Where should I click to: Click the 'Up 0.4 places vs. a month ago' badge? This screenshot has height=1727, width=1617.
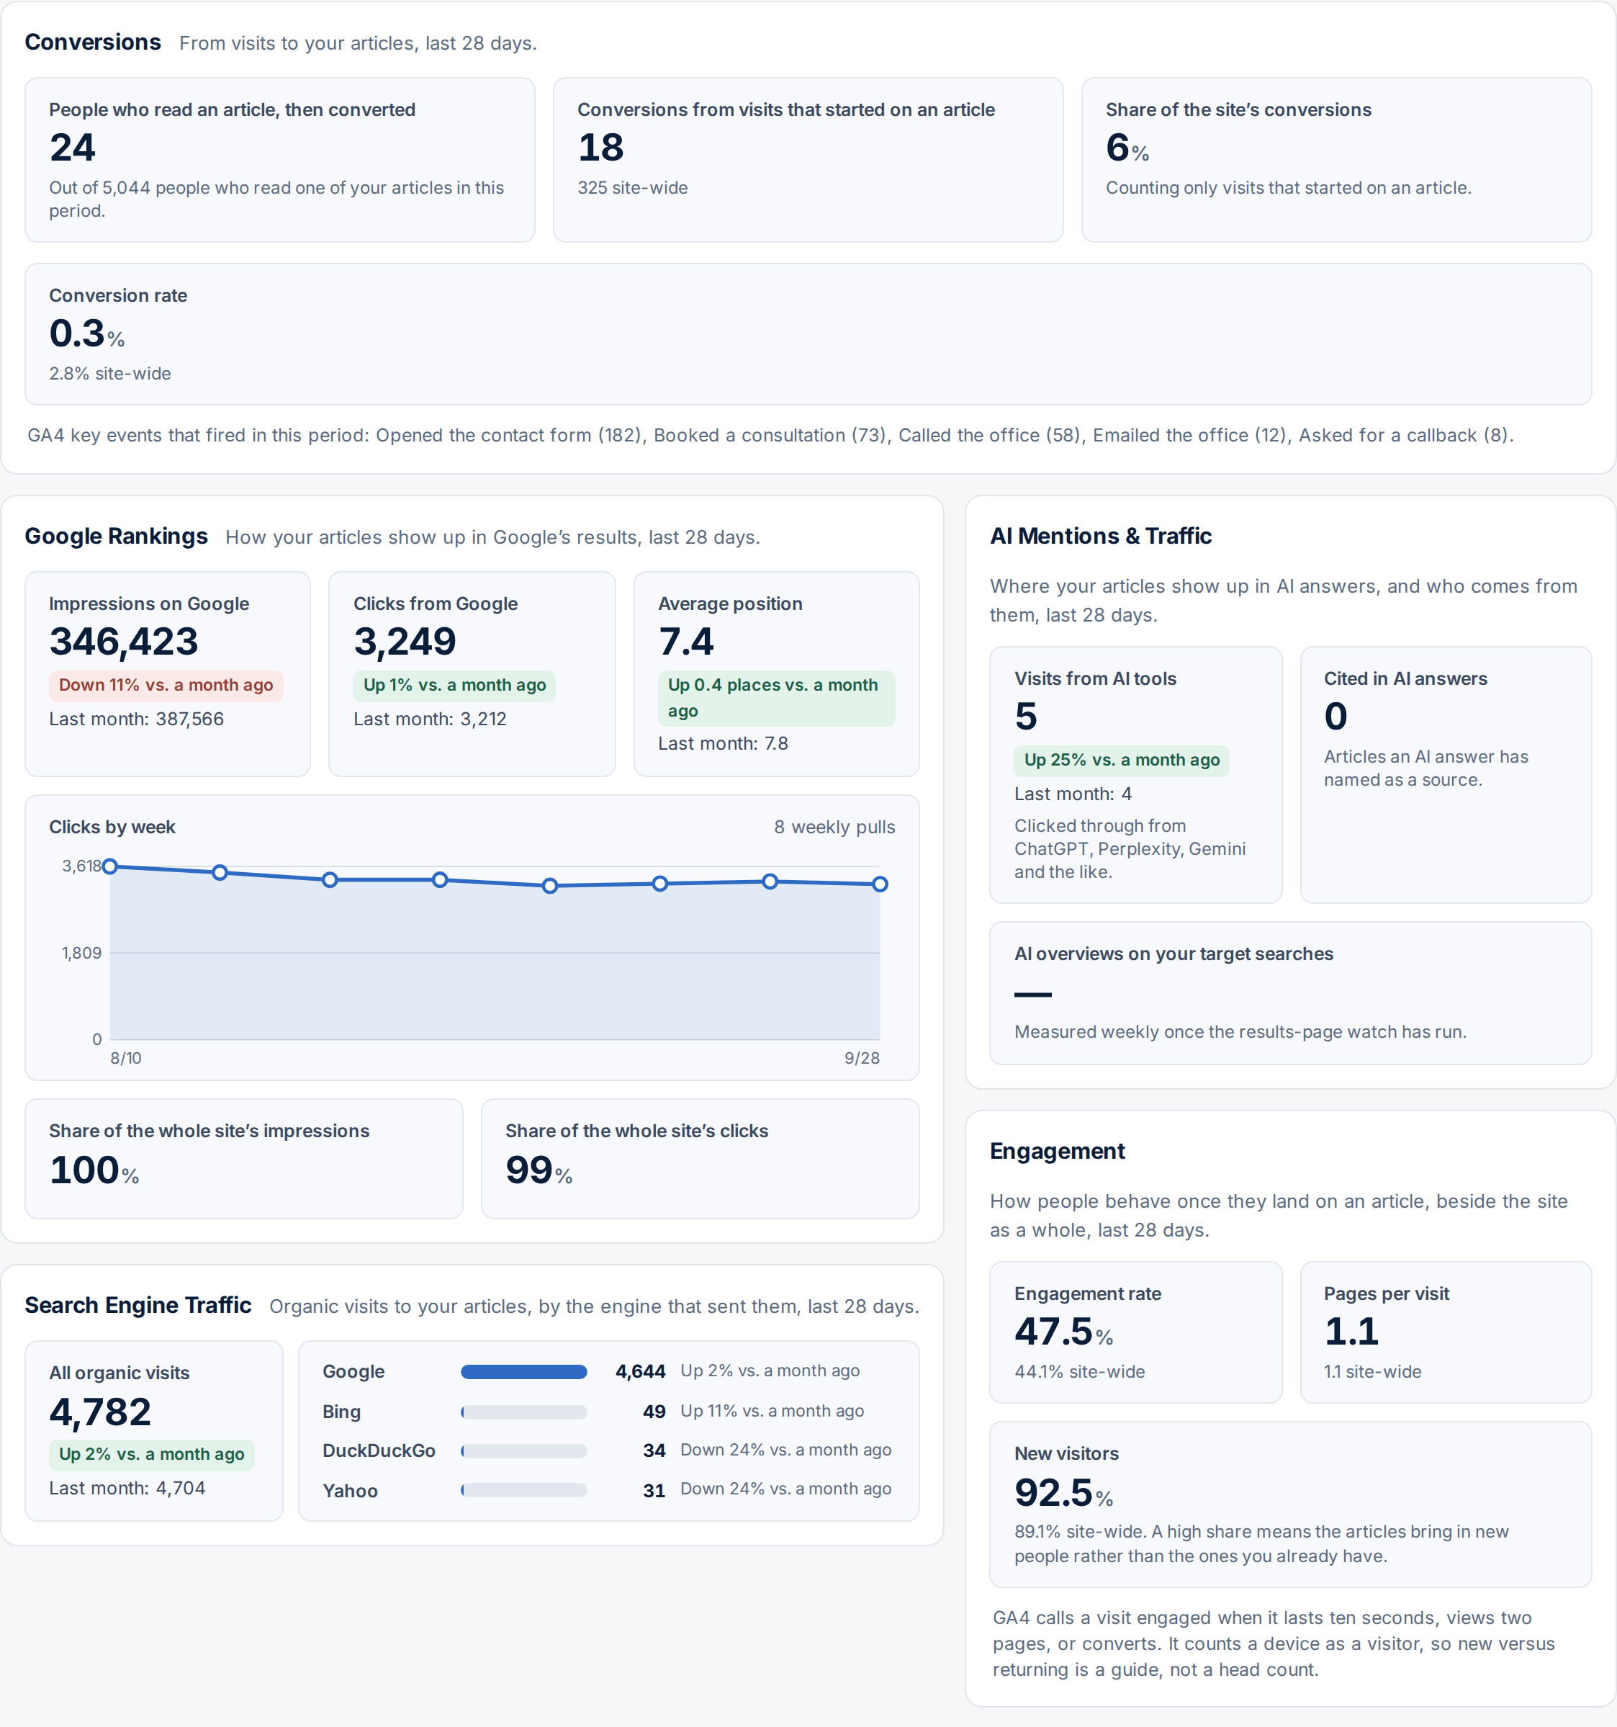click(776, 698)
